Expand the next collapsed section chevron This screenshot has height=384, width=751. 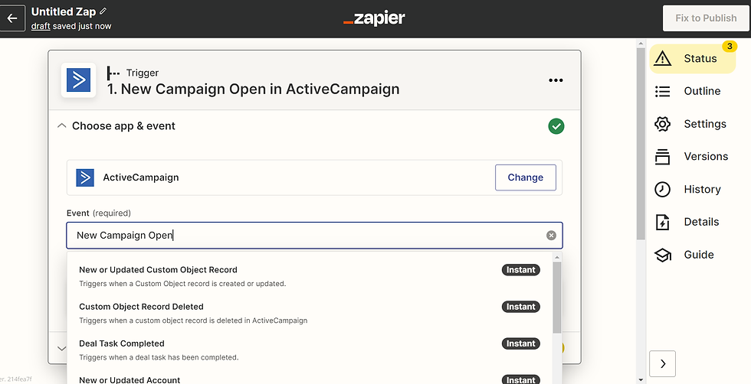(x=62, y=348)
